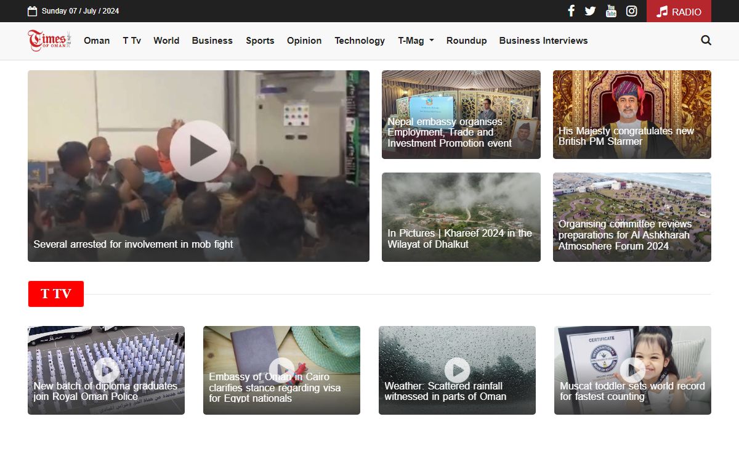739x456 pixels.
Task: Click the red RADIO button
Action: [679, 11]
